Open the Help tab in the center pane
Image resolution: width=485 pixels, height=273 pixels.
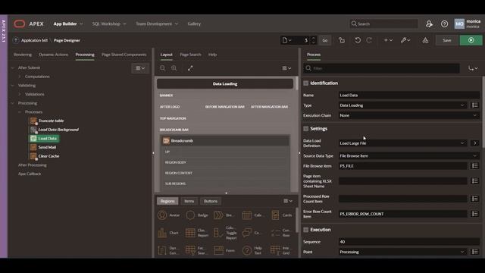pos(212,55)
